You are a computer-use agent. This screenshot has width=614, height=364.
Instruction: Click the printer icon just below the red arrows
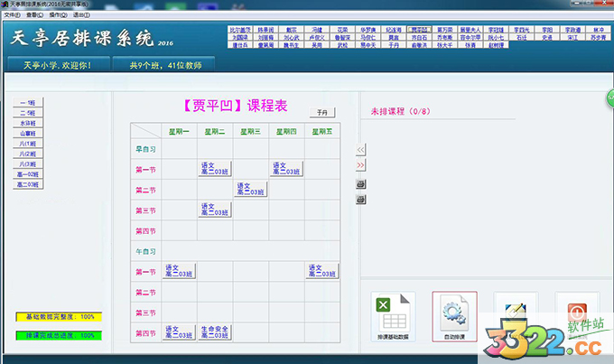(360, 183)
